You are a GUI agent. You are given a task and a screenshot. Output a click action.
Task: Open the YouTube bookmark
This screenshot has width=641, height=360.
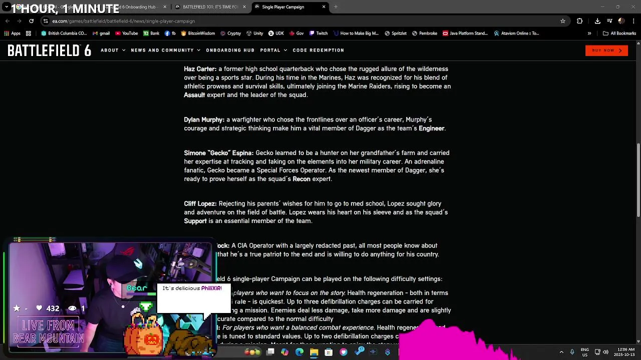(126, 33)
